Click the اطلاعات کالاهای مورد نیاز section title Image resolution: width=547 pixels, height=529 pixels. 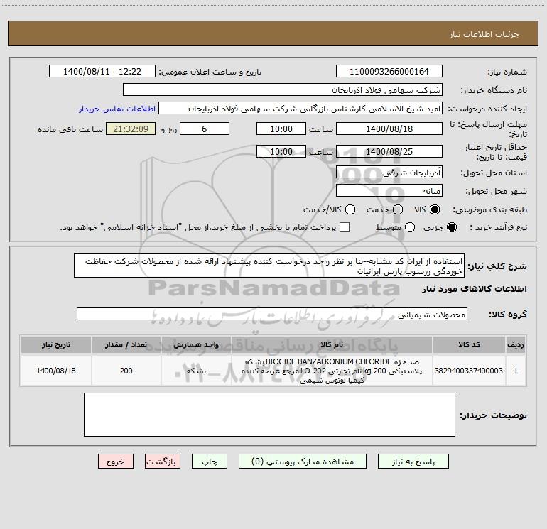(475, 289)
